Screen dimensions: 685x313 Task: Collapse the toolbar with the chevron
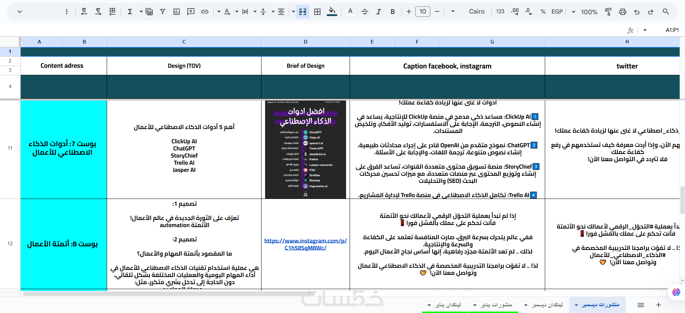coord(20,12)
